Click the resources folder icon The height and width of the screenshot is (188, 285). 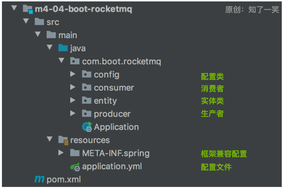coord(63,140)
